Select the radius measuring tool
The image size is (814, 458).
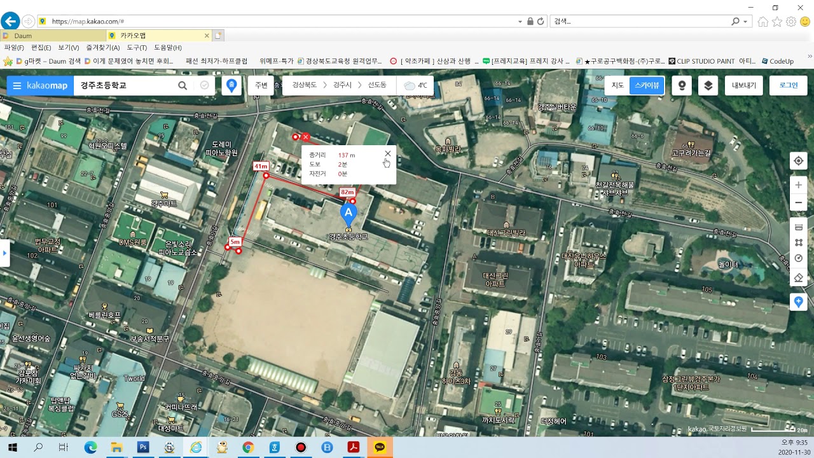[799, 258]
